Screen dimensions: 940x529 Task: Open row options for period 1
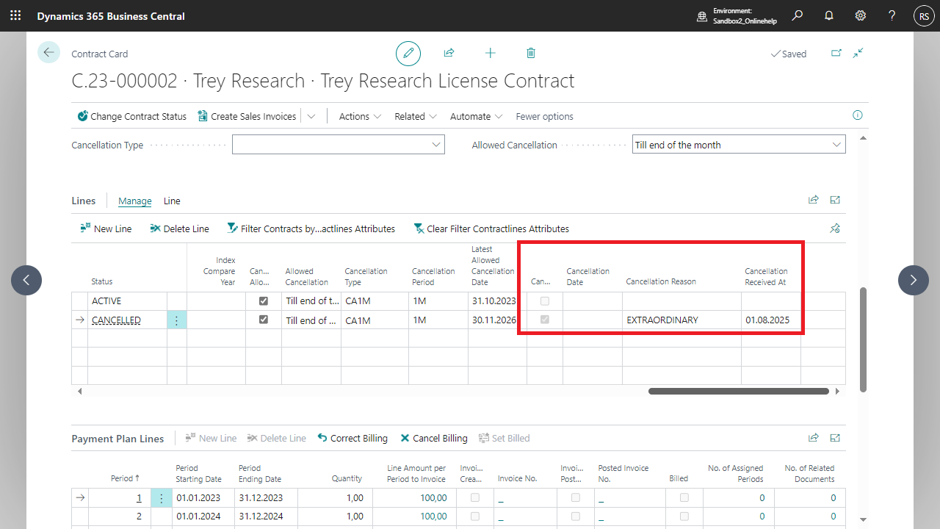point(161,498)
